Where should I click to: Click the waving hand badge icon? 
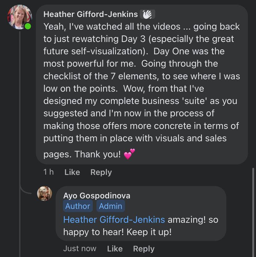147,14
